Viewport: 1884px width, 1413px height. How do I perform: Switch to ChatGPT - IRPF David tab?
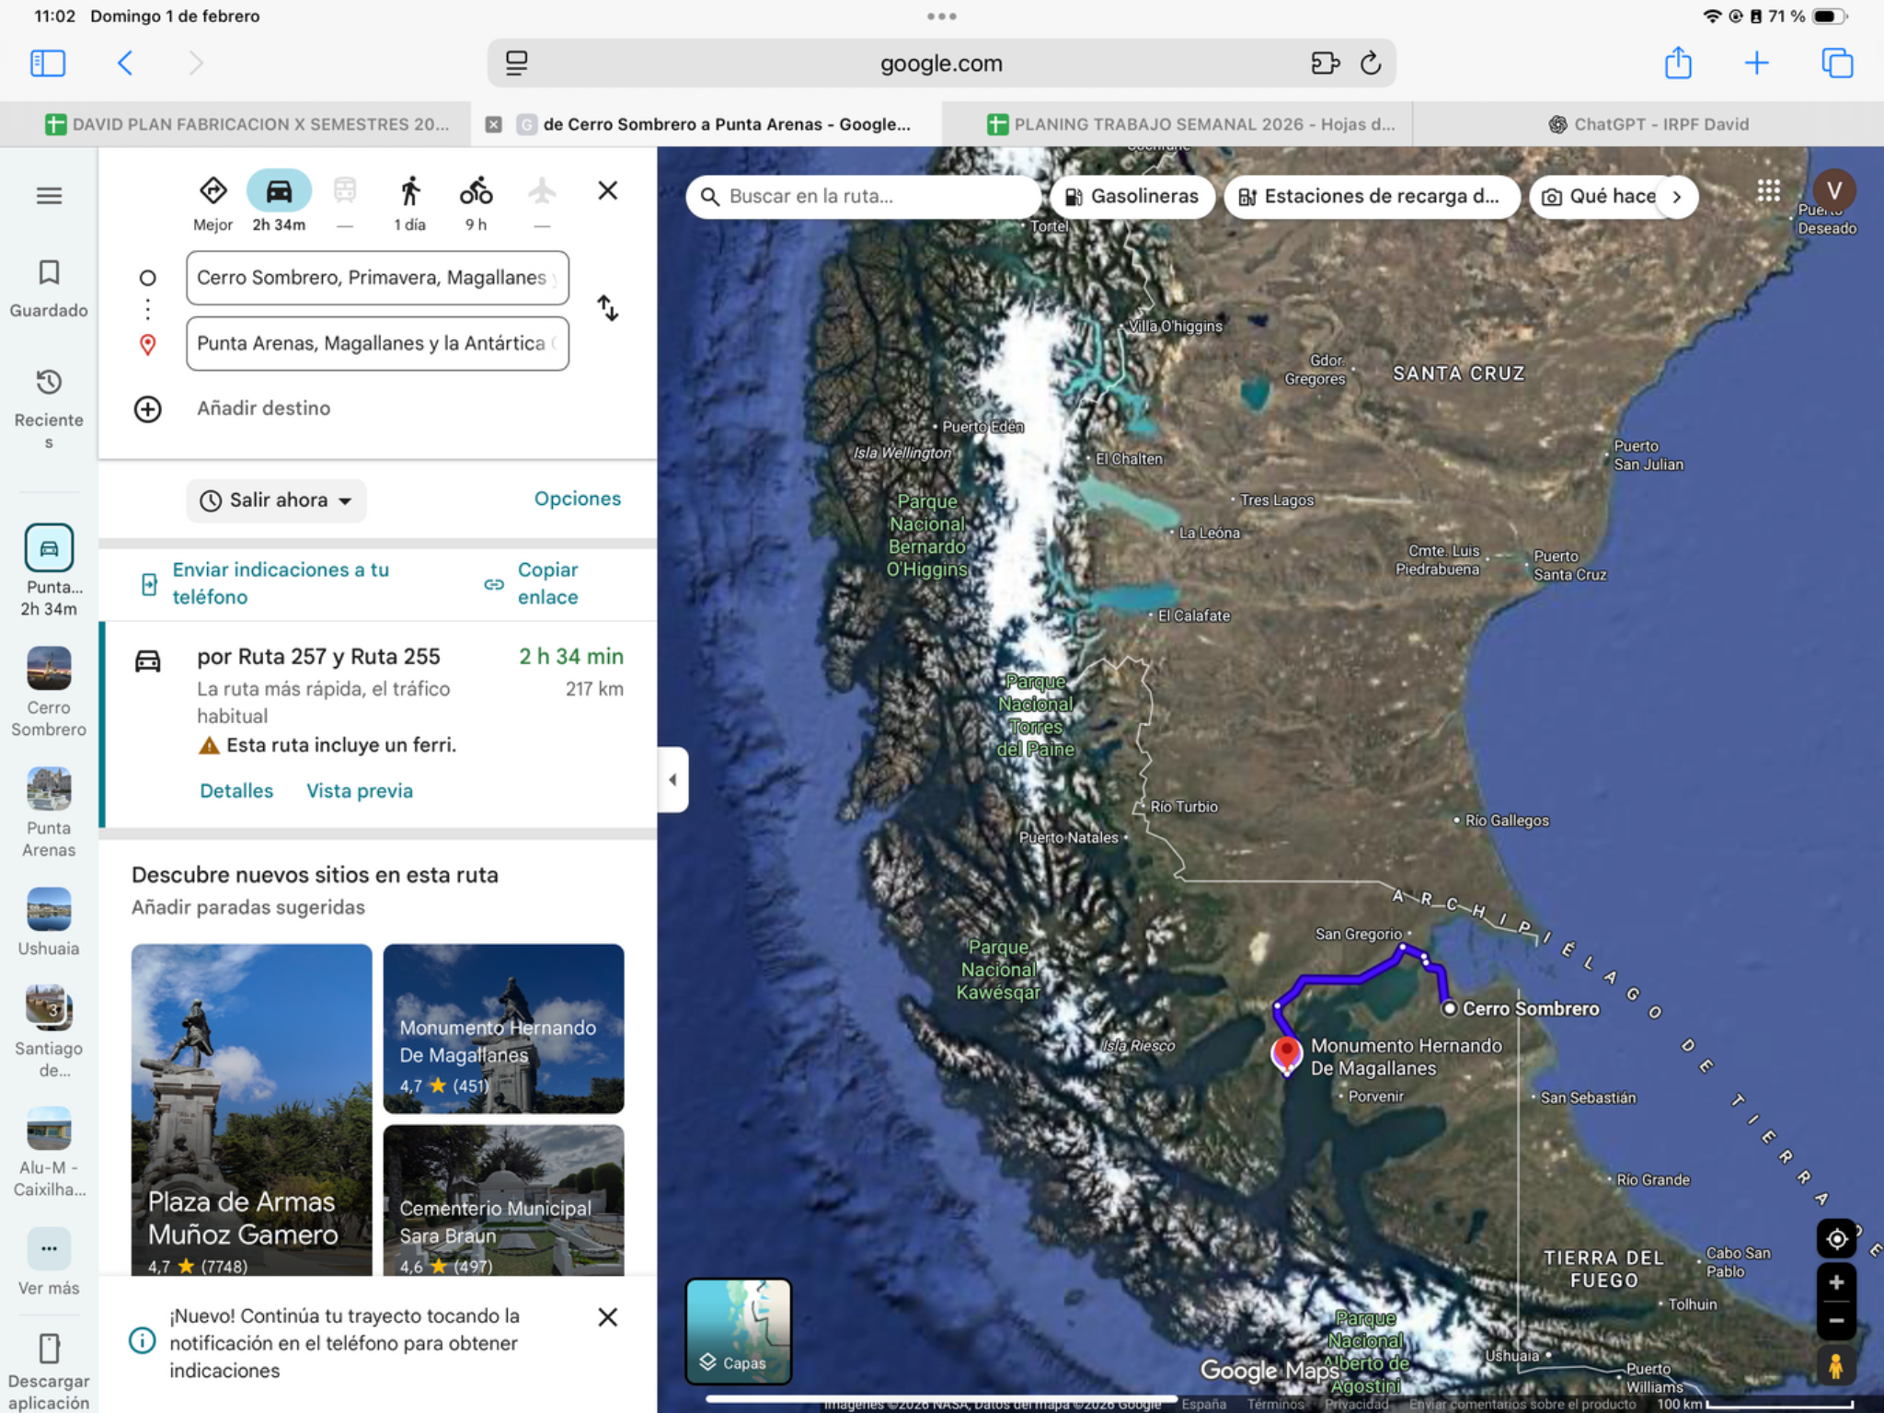[x=1648, y=124]
